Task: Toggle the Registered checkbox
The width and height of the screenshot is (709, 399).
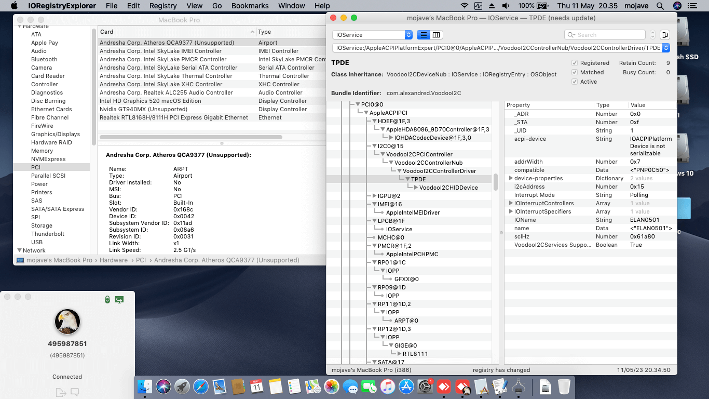Action: coord(575,63)
